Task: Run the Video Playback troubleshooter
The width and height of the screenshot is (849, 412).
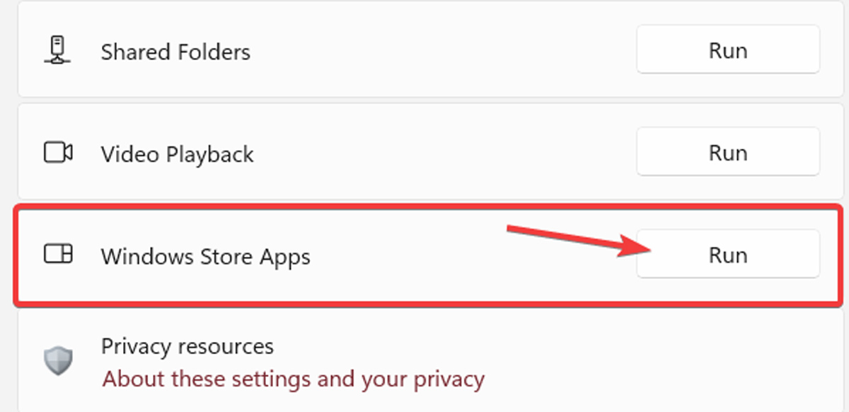Action: coord(727,152)
